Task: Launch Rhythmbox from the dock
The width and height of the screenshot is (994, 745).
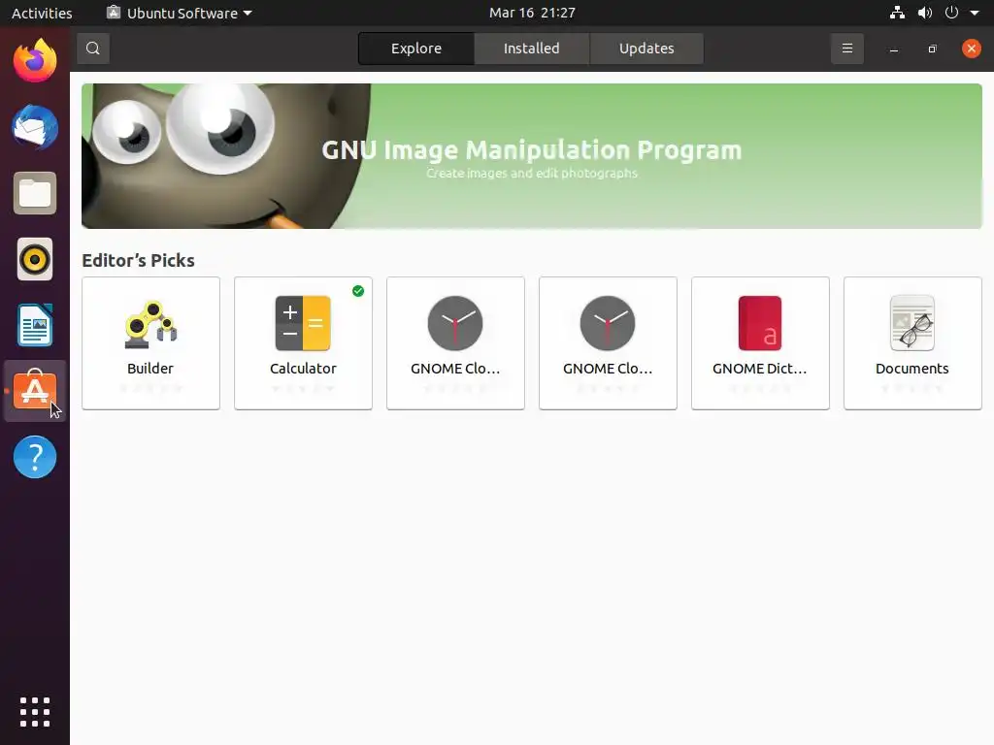Action: tap(35, 259)
